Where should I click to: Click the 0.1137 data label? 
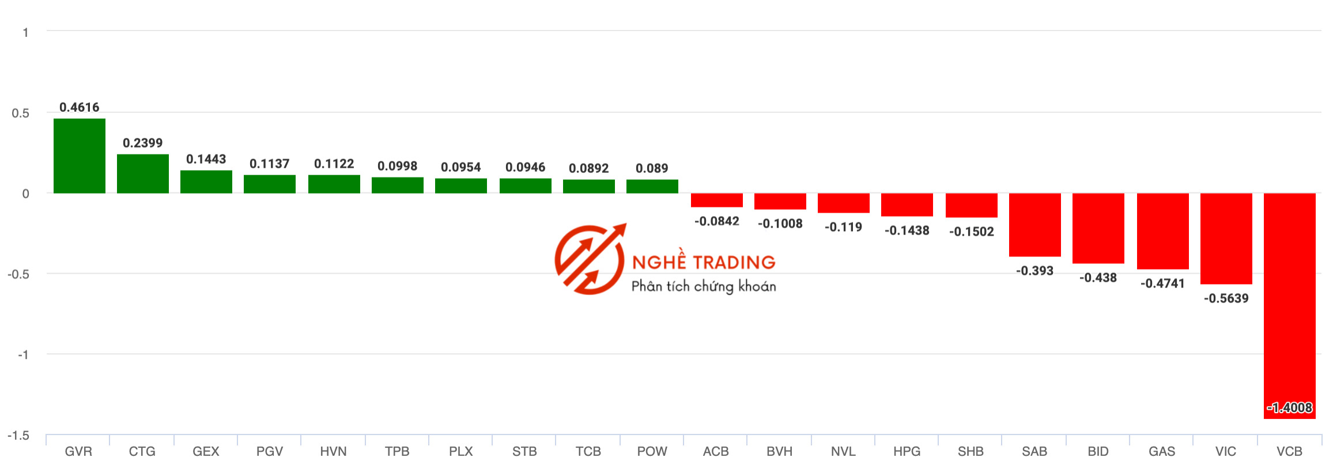coord(270,164)
